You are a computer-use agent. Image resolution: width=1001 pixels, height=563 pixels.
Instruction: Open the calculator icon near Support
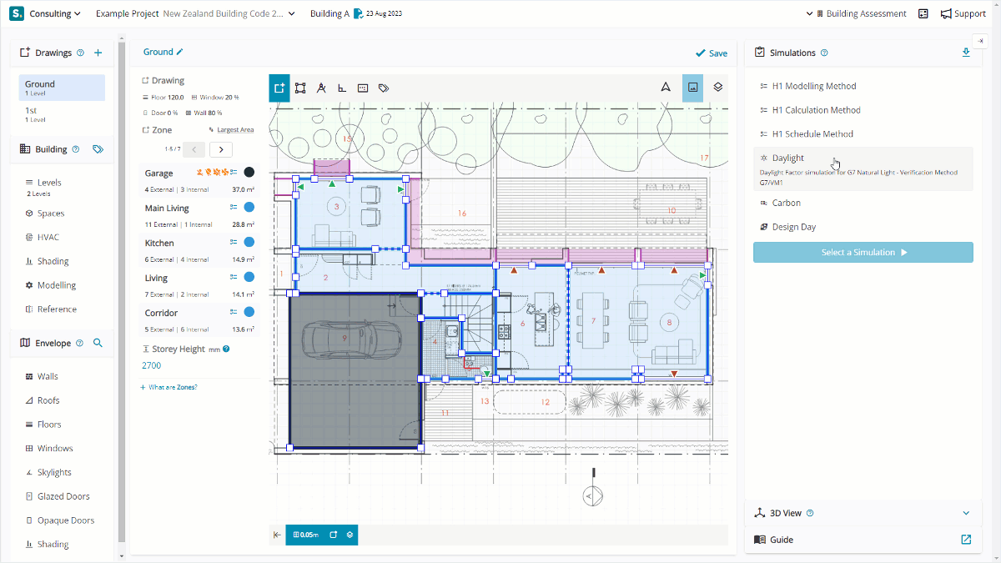pos(923,13)
